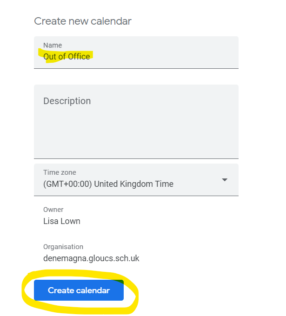Click the Create calendar button
This screenshot has width=286, height=316.
pyautogui.click(x=79, y=290)
